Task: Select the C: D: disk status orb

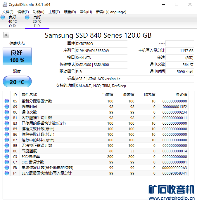Action: (x=3, y=17)
